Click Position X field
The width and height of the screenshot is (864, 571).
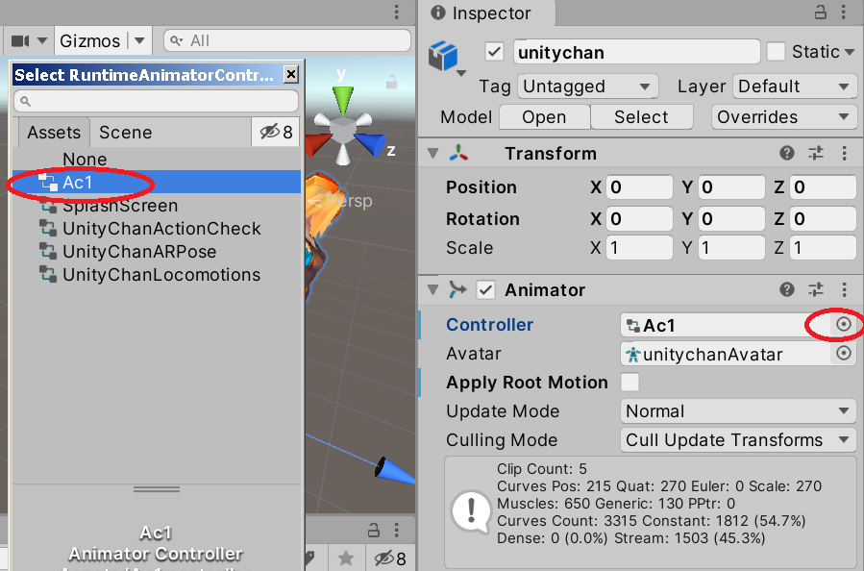click(639, 187)
